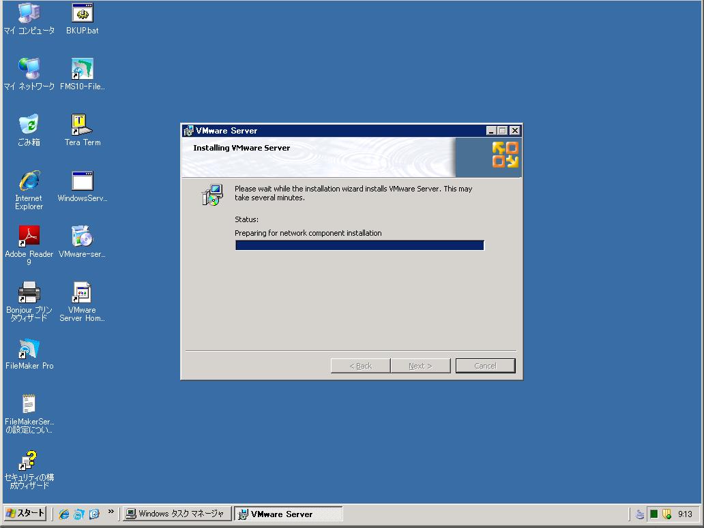Click the Cancel button in the installer

coord(485,366)
